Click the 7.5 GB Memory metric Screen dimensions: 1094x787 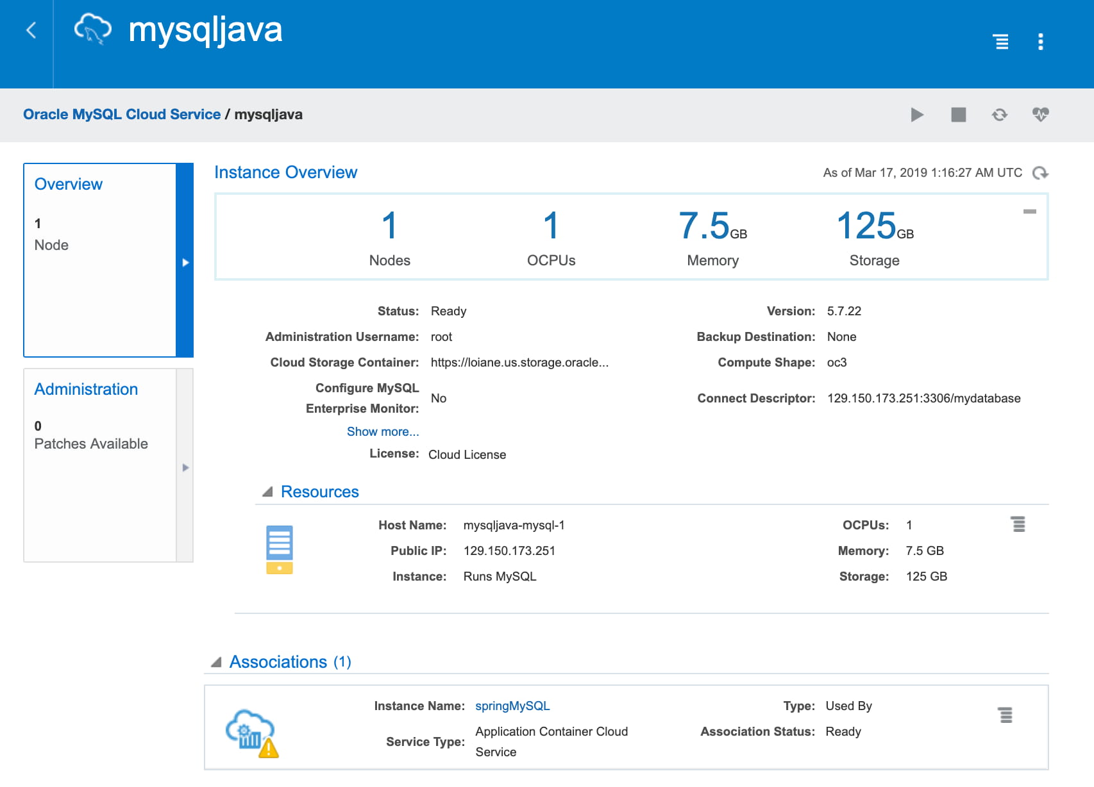(x=712, y=237)
